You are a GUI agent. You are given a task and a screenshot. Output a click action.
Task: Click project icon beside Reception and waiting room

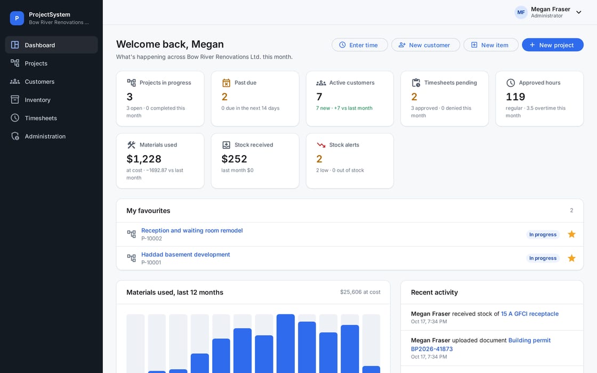(x=131, y=234)
